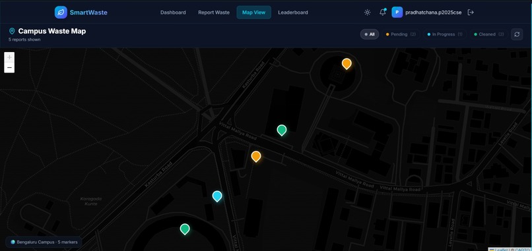This screenshot has height=251, width=532.
Task: Open the notifications bell
Action: (x=382, y=13)
